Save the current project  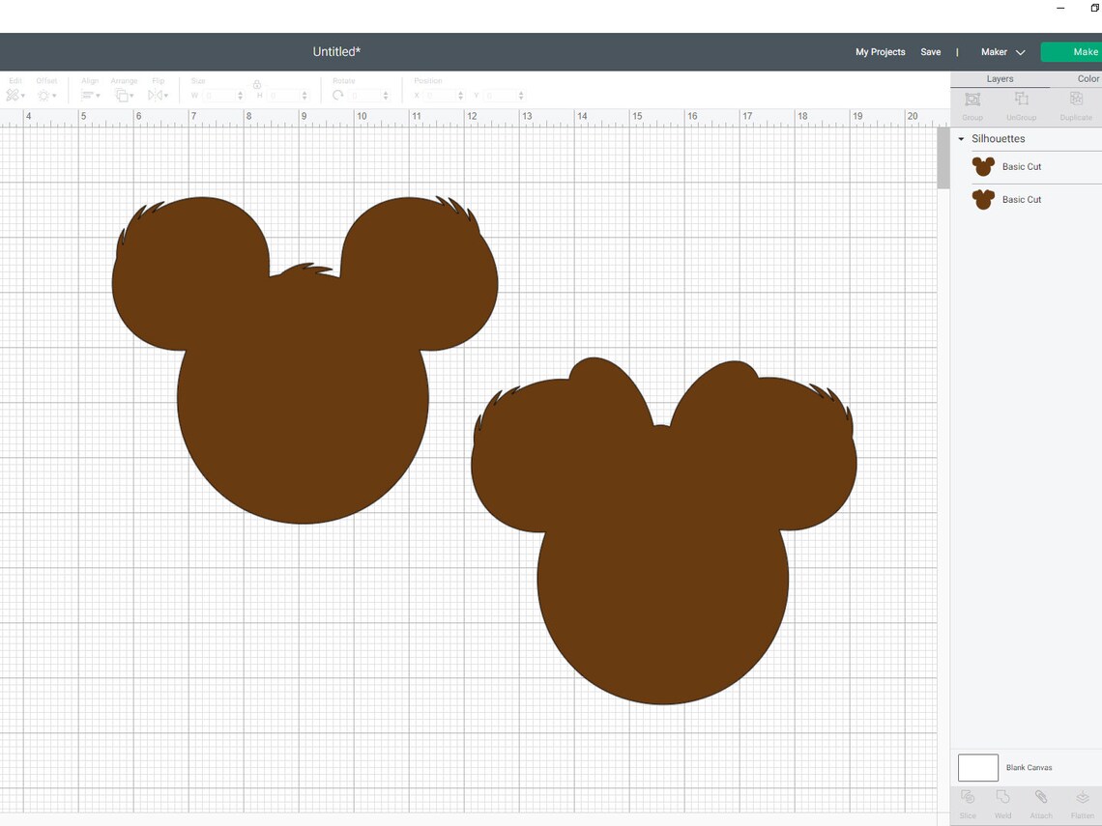tap(931, 52)
